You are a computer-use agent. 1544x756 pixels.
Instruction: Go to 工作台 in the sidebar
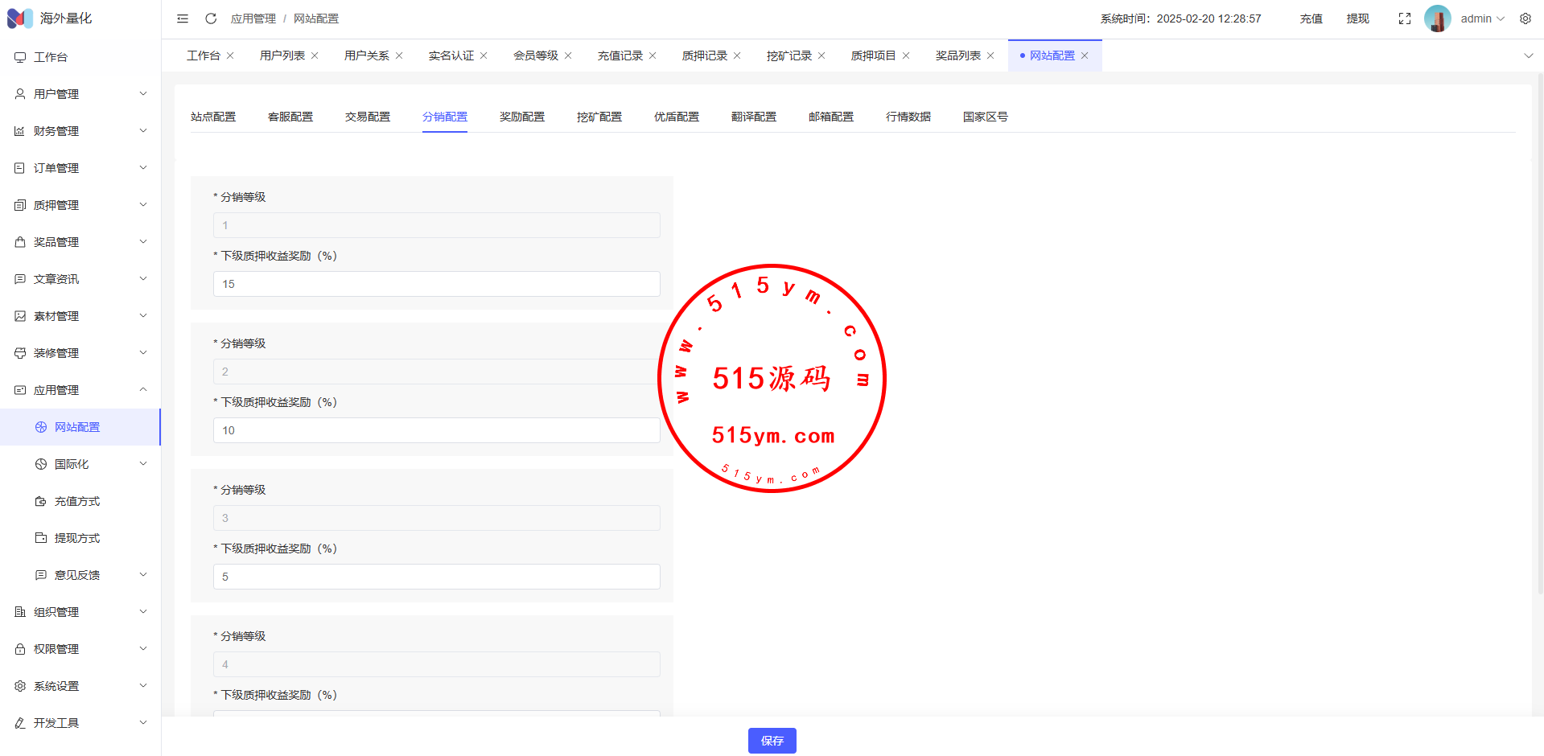[x=51, y=57]
